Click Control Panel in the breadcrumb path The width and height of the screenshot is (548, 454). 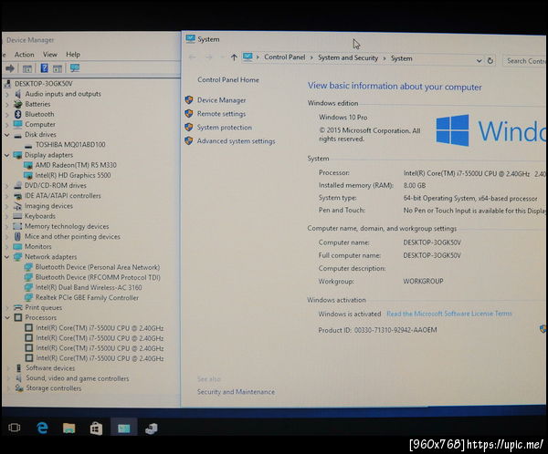(x=284, y=57)
